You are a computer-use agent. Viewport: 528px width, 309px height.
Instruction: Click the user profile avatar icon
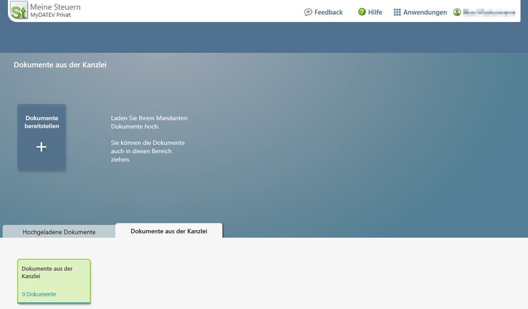[x=457, y=12]
